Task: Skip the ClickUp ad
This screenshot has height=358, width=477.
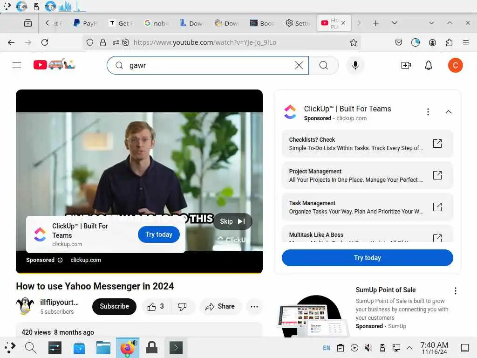Action: (x=232, y=221)
